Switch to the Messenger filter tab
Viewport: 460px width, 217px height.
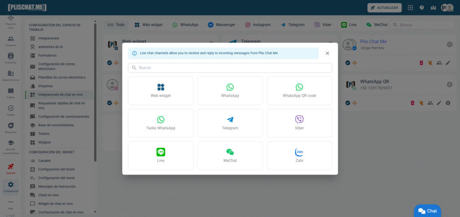pos(221,25)
